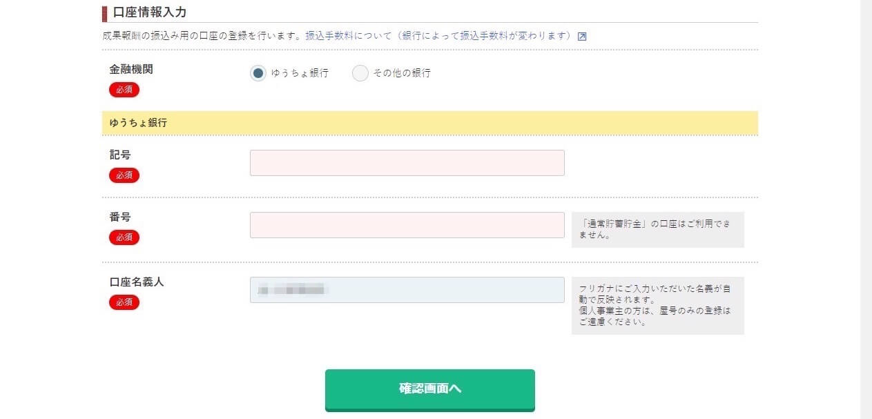Click the red bar icon beside 口座情報入力
This screenshot has height=419, width=872.
pos(105,12)
